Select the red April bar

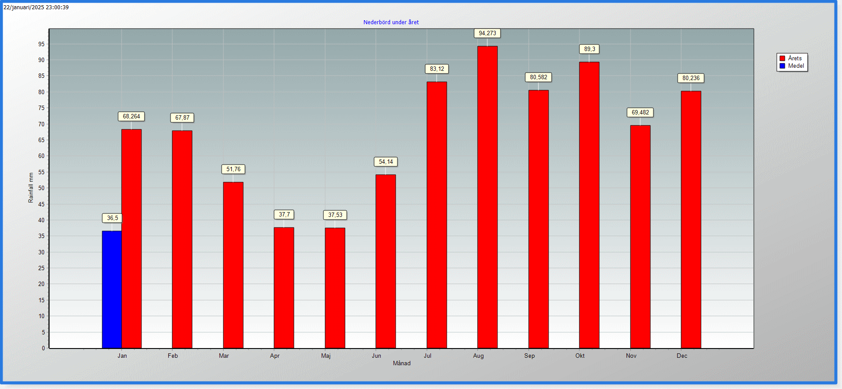pos(284,288)
